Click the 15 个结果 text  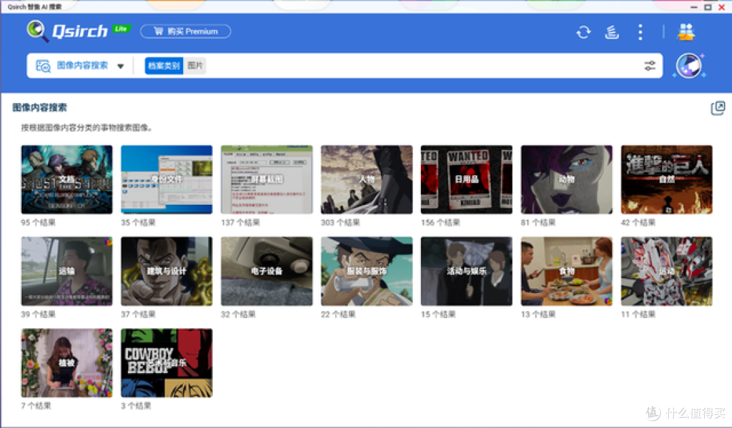tap(438, 315)
